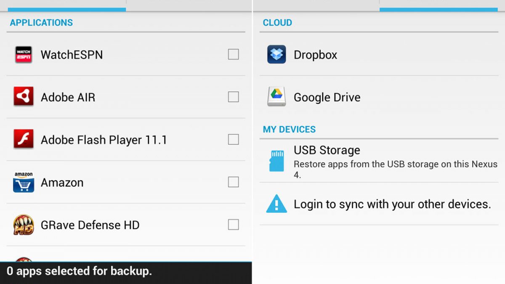Tap the Adobe AIR red icon
Image resolution: width=505 pixels, height=284 pixels.
tap(24, 97)
